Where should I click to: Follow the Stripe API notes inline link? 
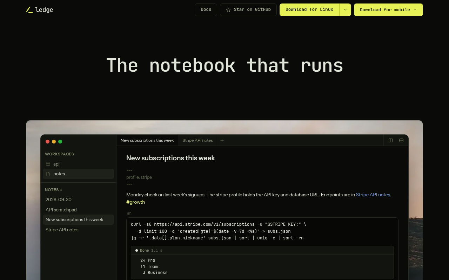(373, 195)
